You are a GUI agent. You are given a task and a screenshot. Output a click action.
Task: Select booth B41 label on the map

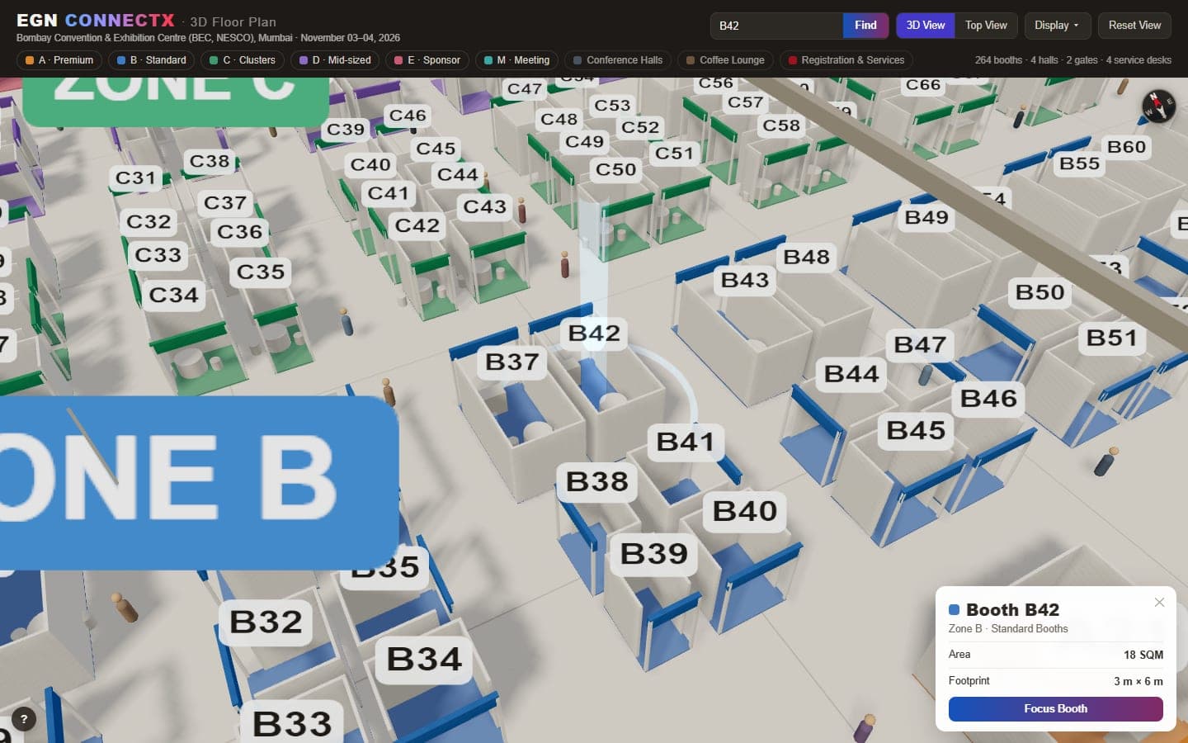(x=685, y=442)
